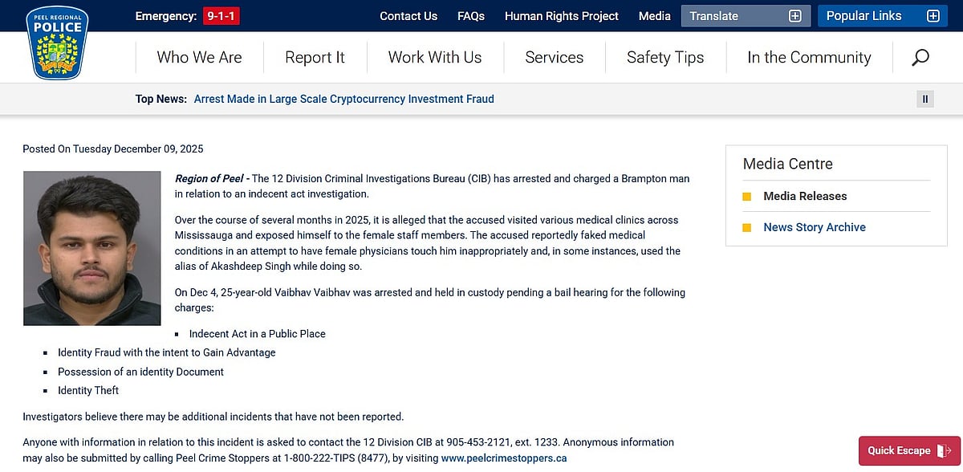Visit www.peelcrimestoppers.ca
The width and height of the screenshot is (963, 472).
503,458
